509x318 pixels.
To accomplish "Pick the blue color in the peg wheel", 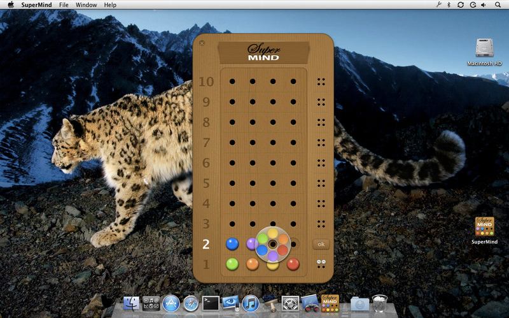I will tap(262, 250).
